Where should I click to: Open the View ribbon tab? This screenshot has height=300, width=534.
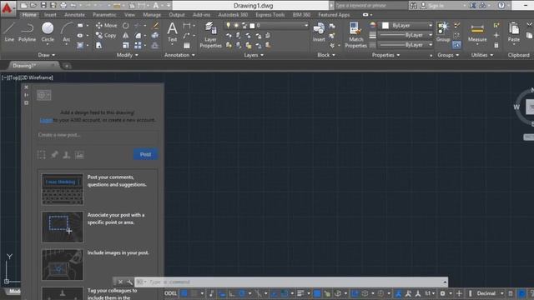pyautogui.click(x=129, y=15)
